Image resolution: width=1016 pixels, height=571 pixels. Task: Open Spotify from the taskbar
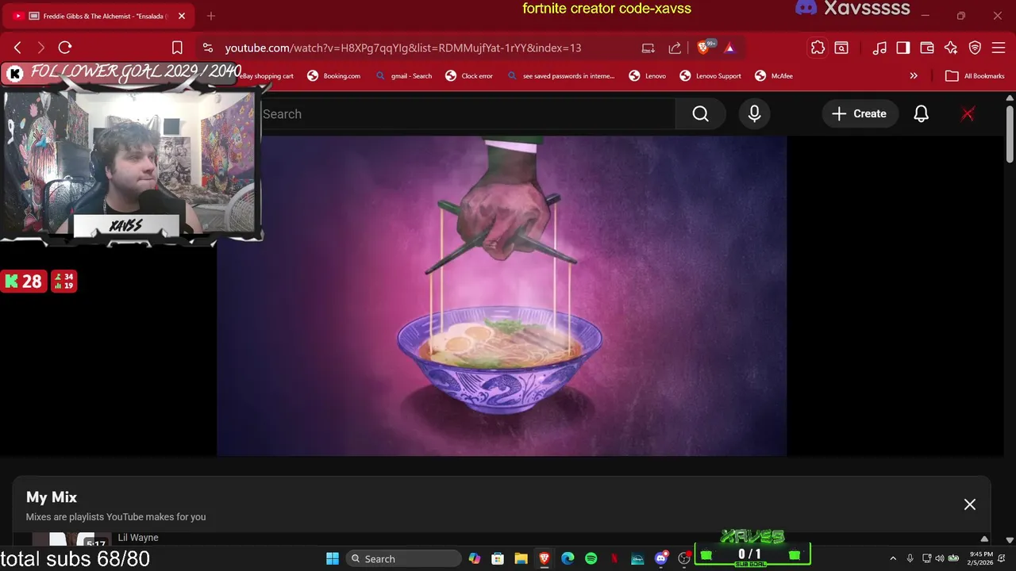(x=591, y=558)
